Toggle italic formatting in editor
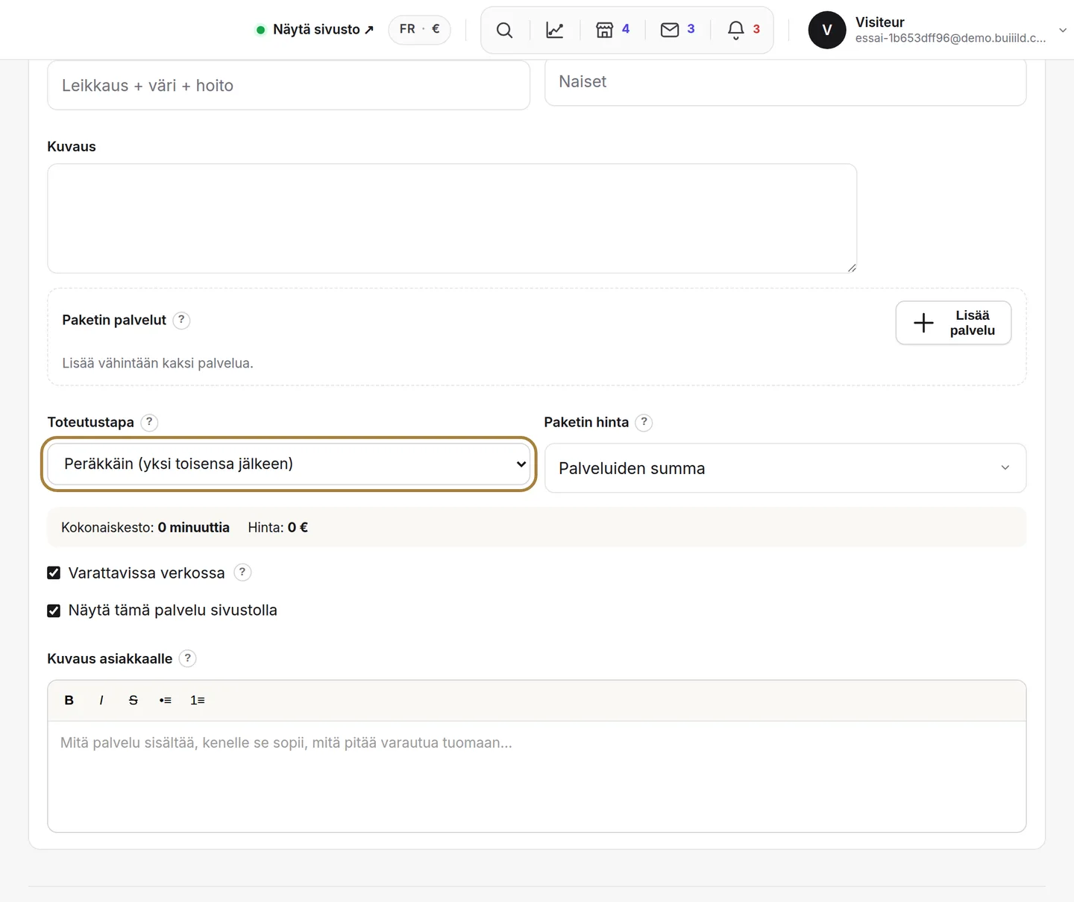1074x902 pixels. pyautogui.click(x=101, y=700)
